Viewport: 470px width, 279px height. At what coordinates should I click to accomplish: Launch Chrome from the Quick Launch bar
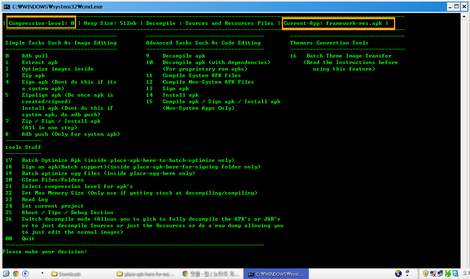(x=16, y=274)
